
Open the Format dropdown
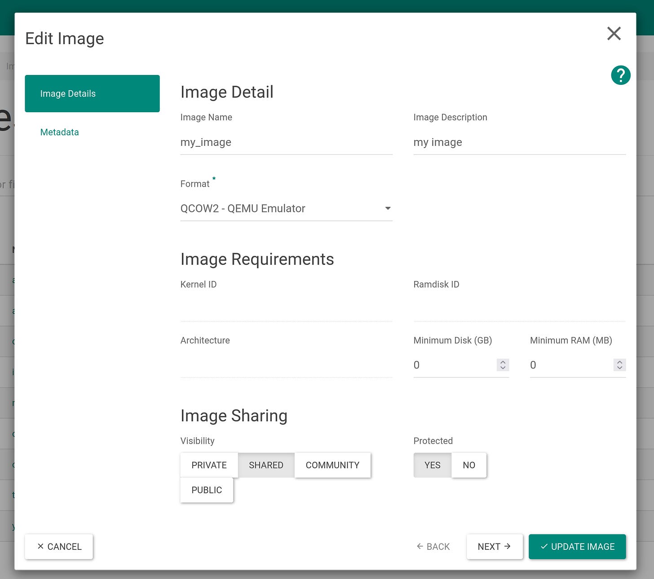point(286,208)
